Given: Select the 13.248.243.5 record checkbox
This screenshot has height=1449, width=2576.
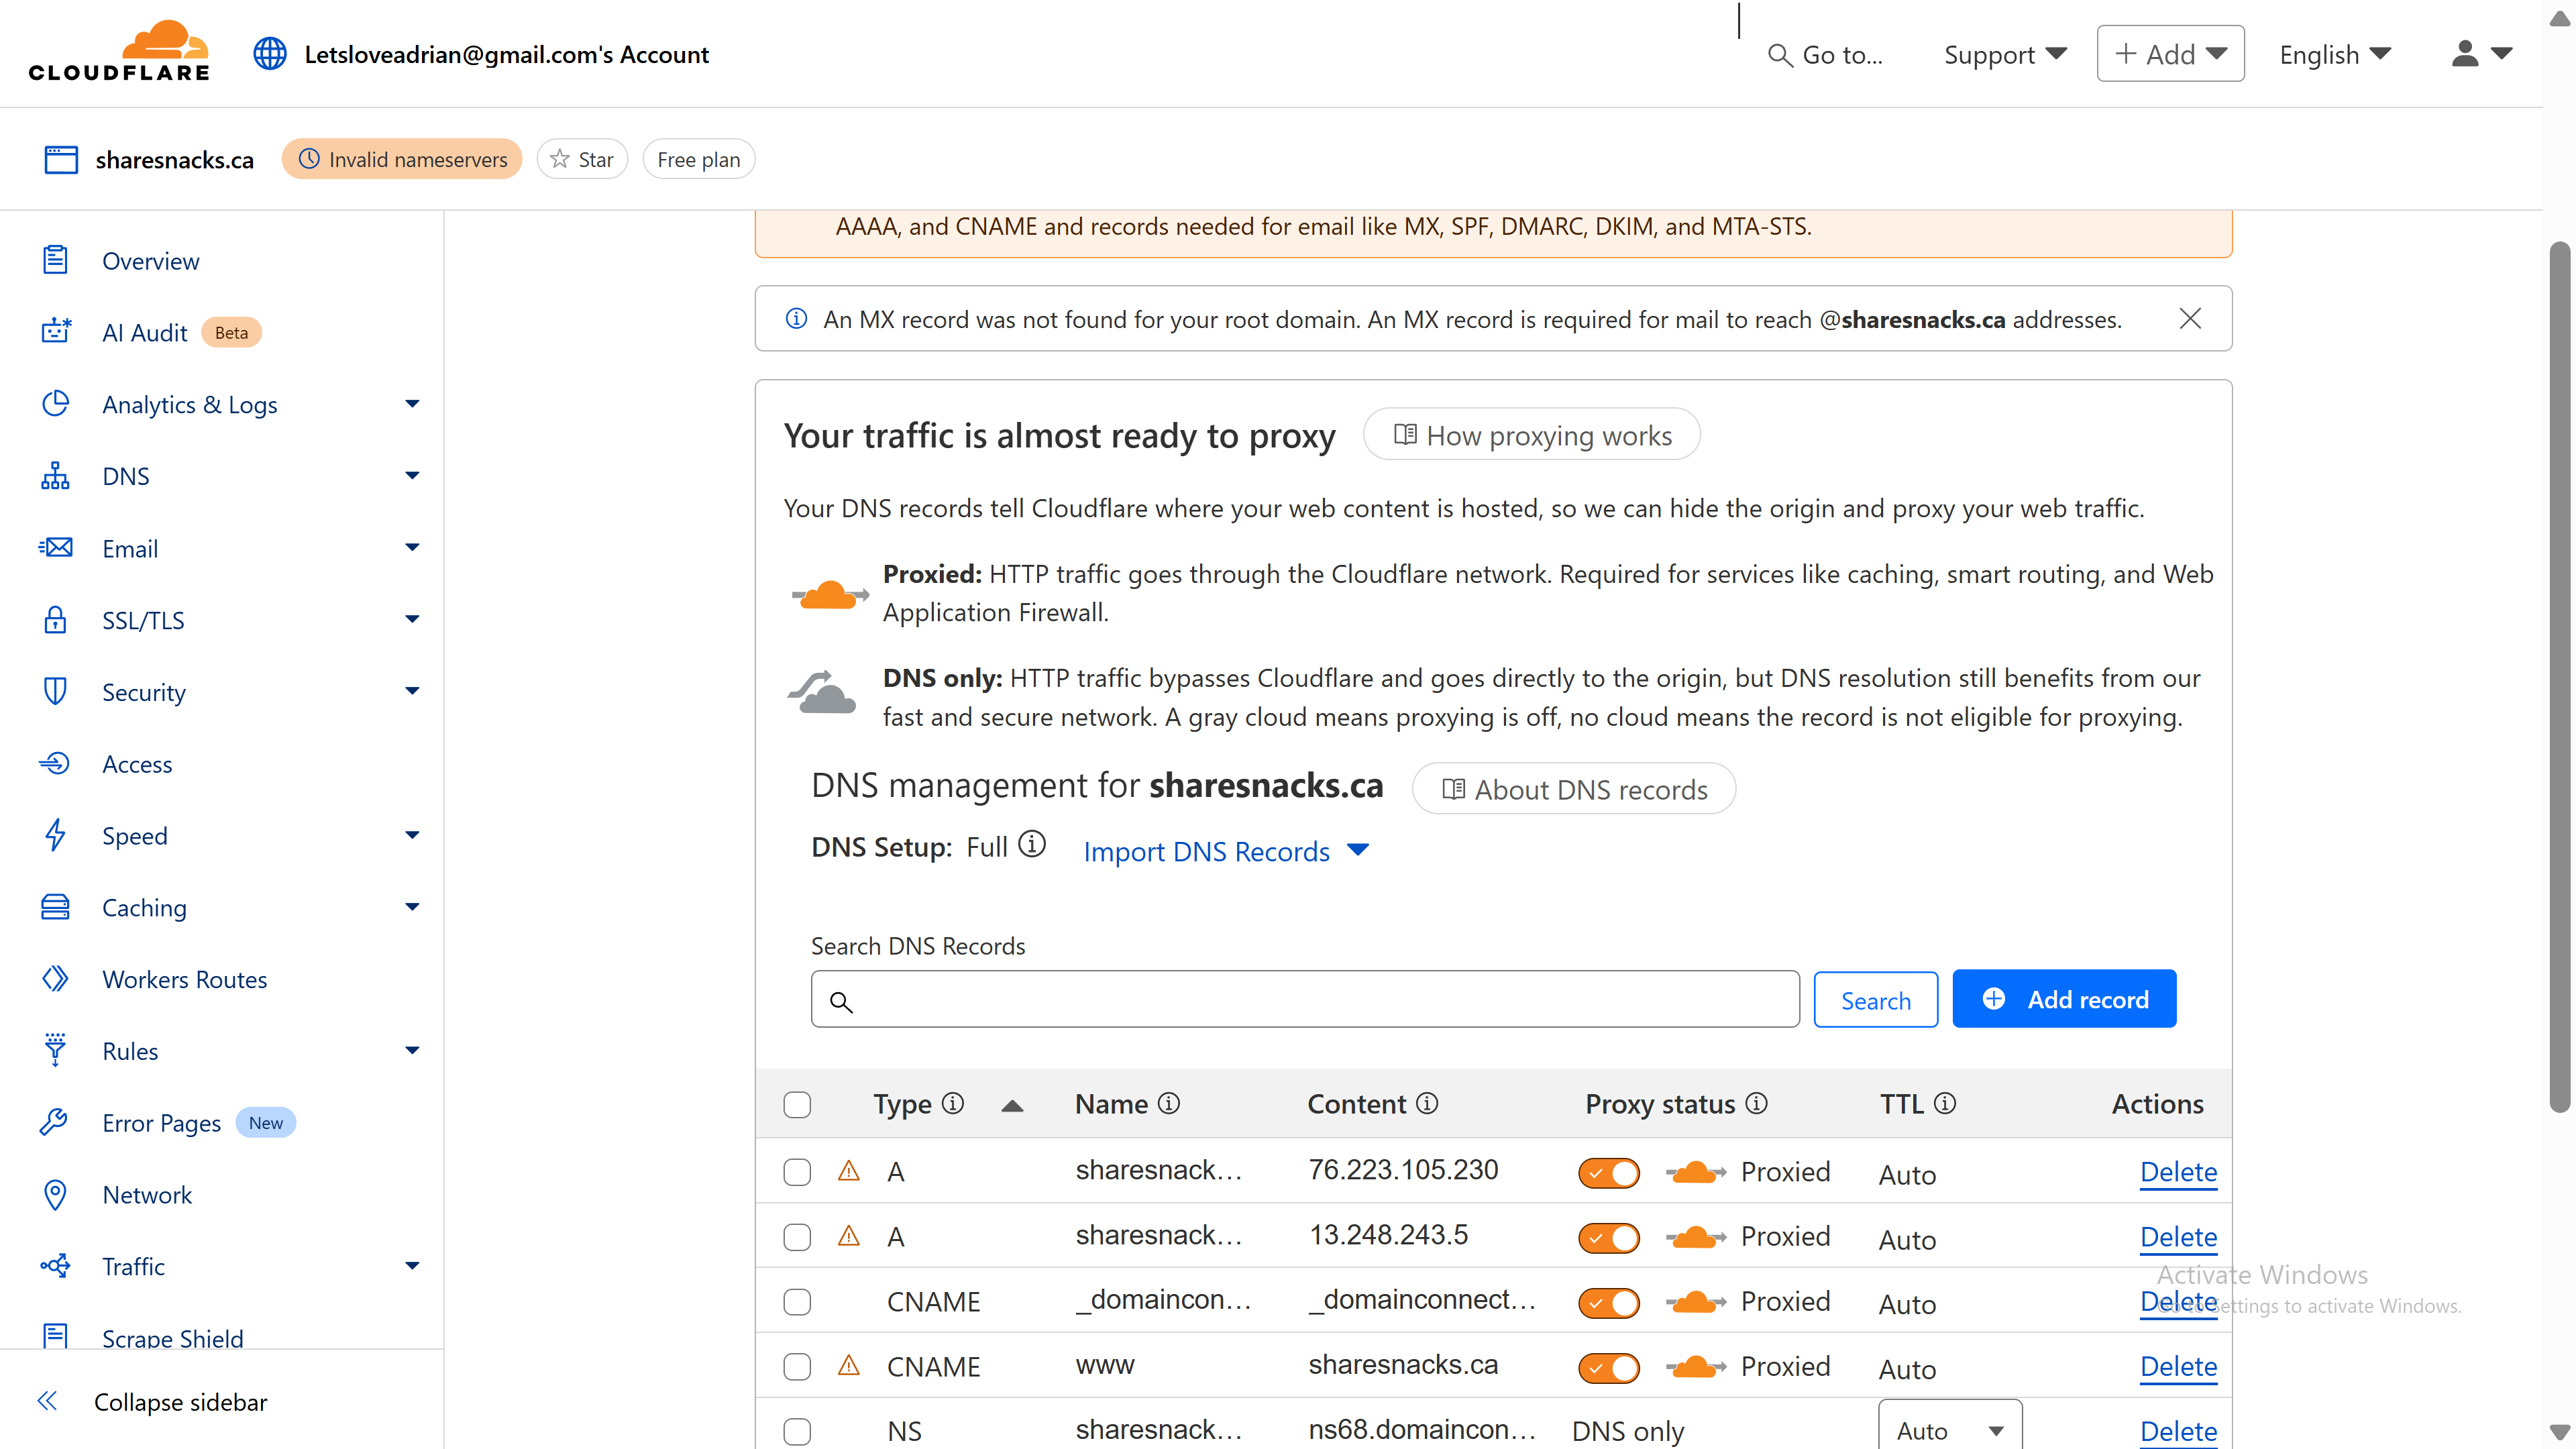Looking at the screenshot, I should pyautogui.click(x=797, y=1237).
